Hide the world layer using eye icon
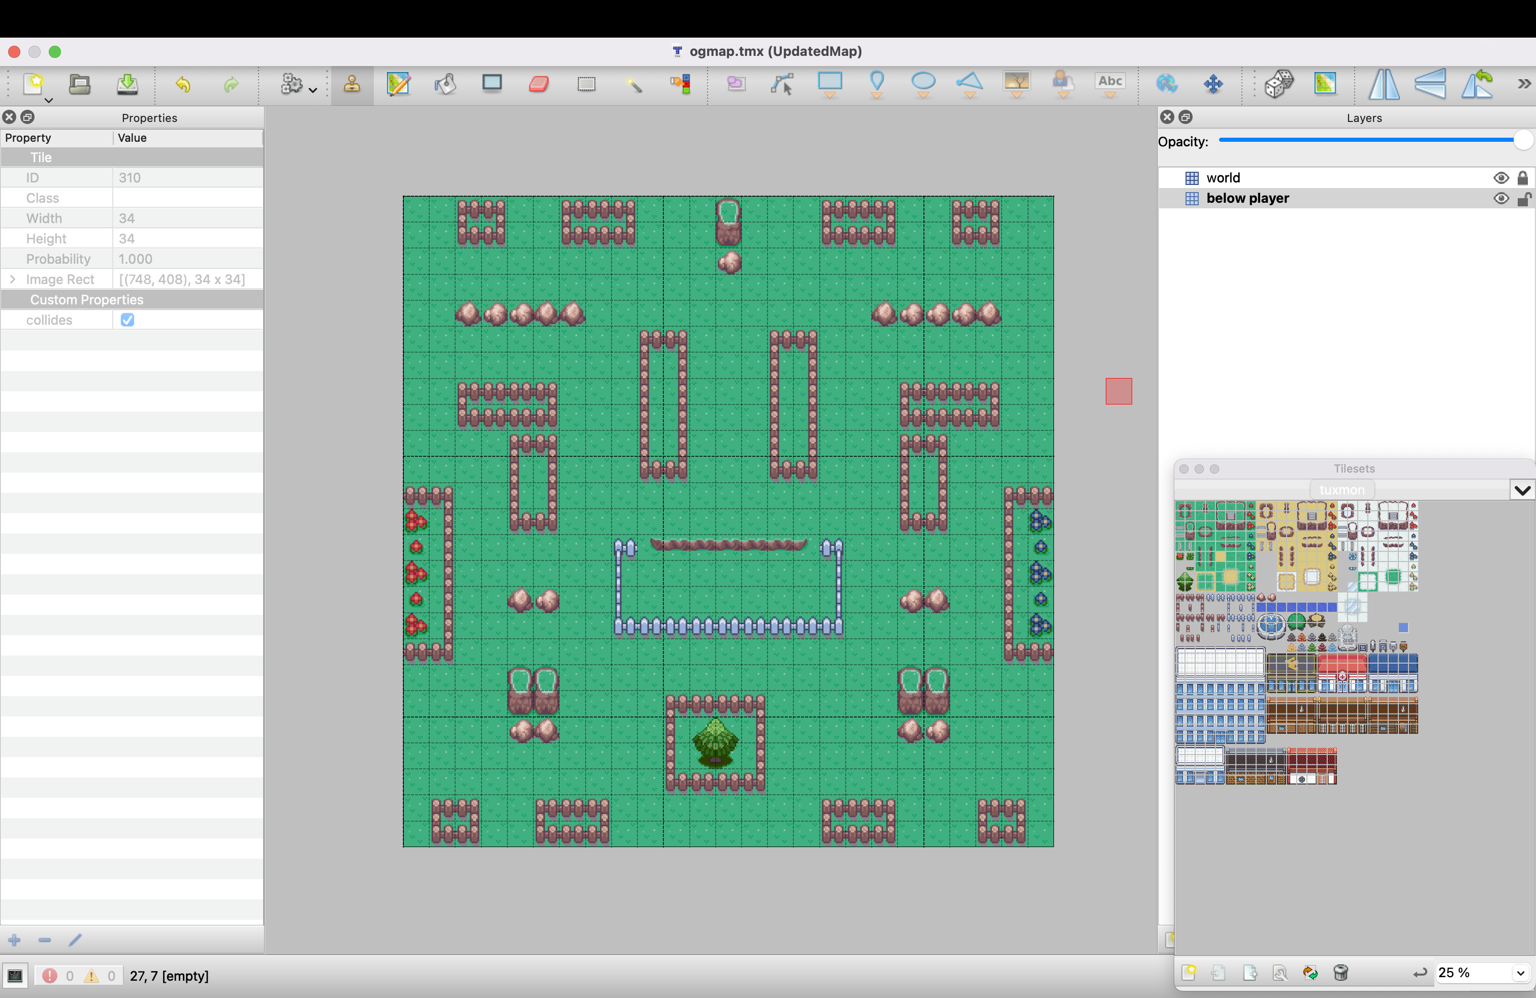This screenshot has width=1536, height=998. pyautogui.click(x=1500, y=178)
